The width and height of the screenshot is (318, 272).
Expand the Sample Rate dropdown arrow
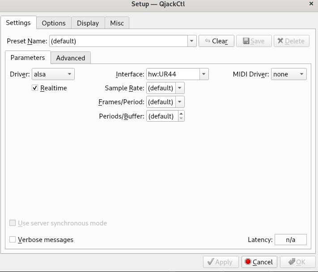[x=180, y=88]
